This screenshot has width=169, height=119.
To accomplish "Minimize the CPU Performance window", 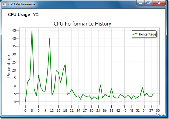I will tap(140, 3).
